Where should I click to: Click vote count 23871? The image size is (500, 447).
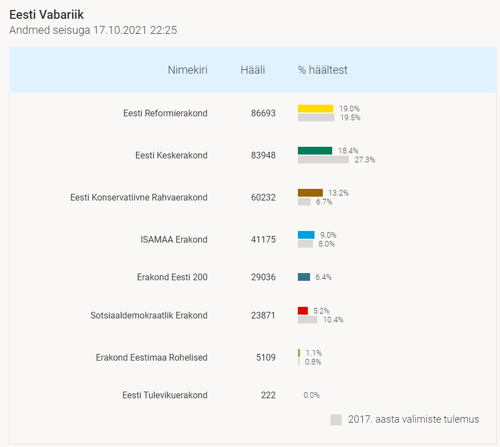(263, 316)
